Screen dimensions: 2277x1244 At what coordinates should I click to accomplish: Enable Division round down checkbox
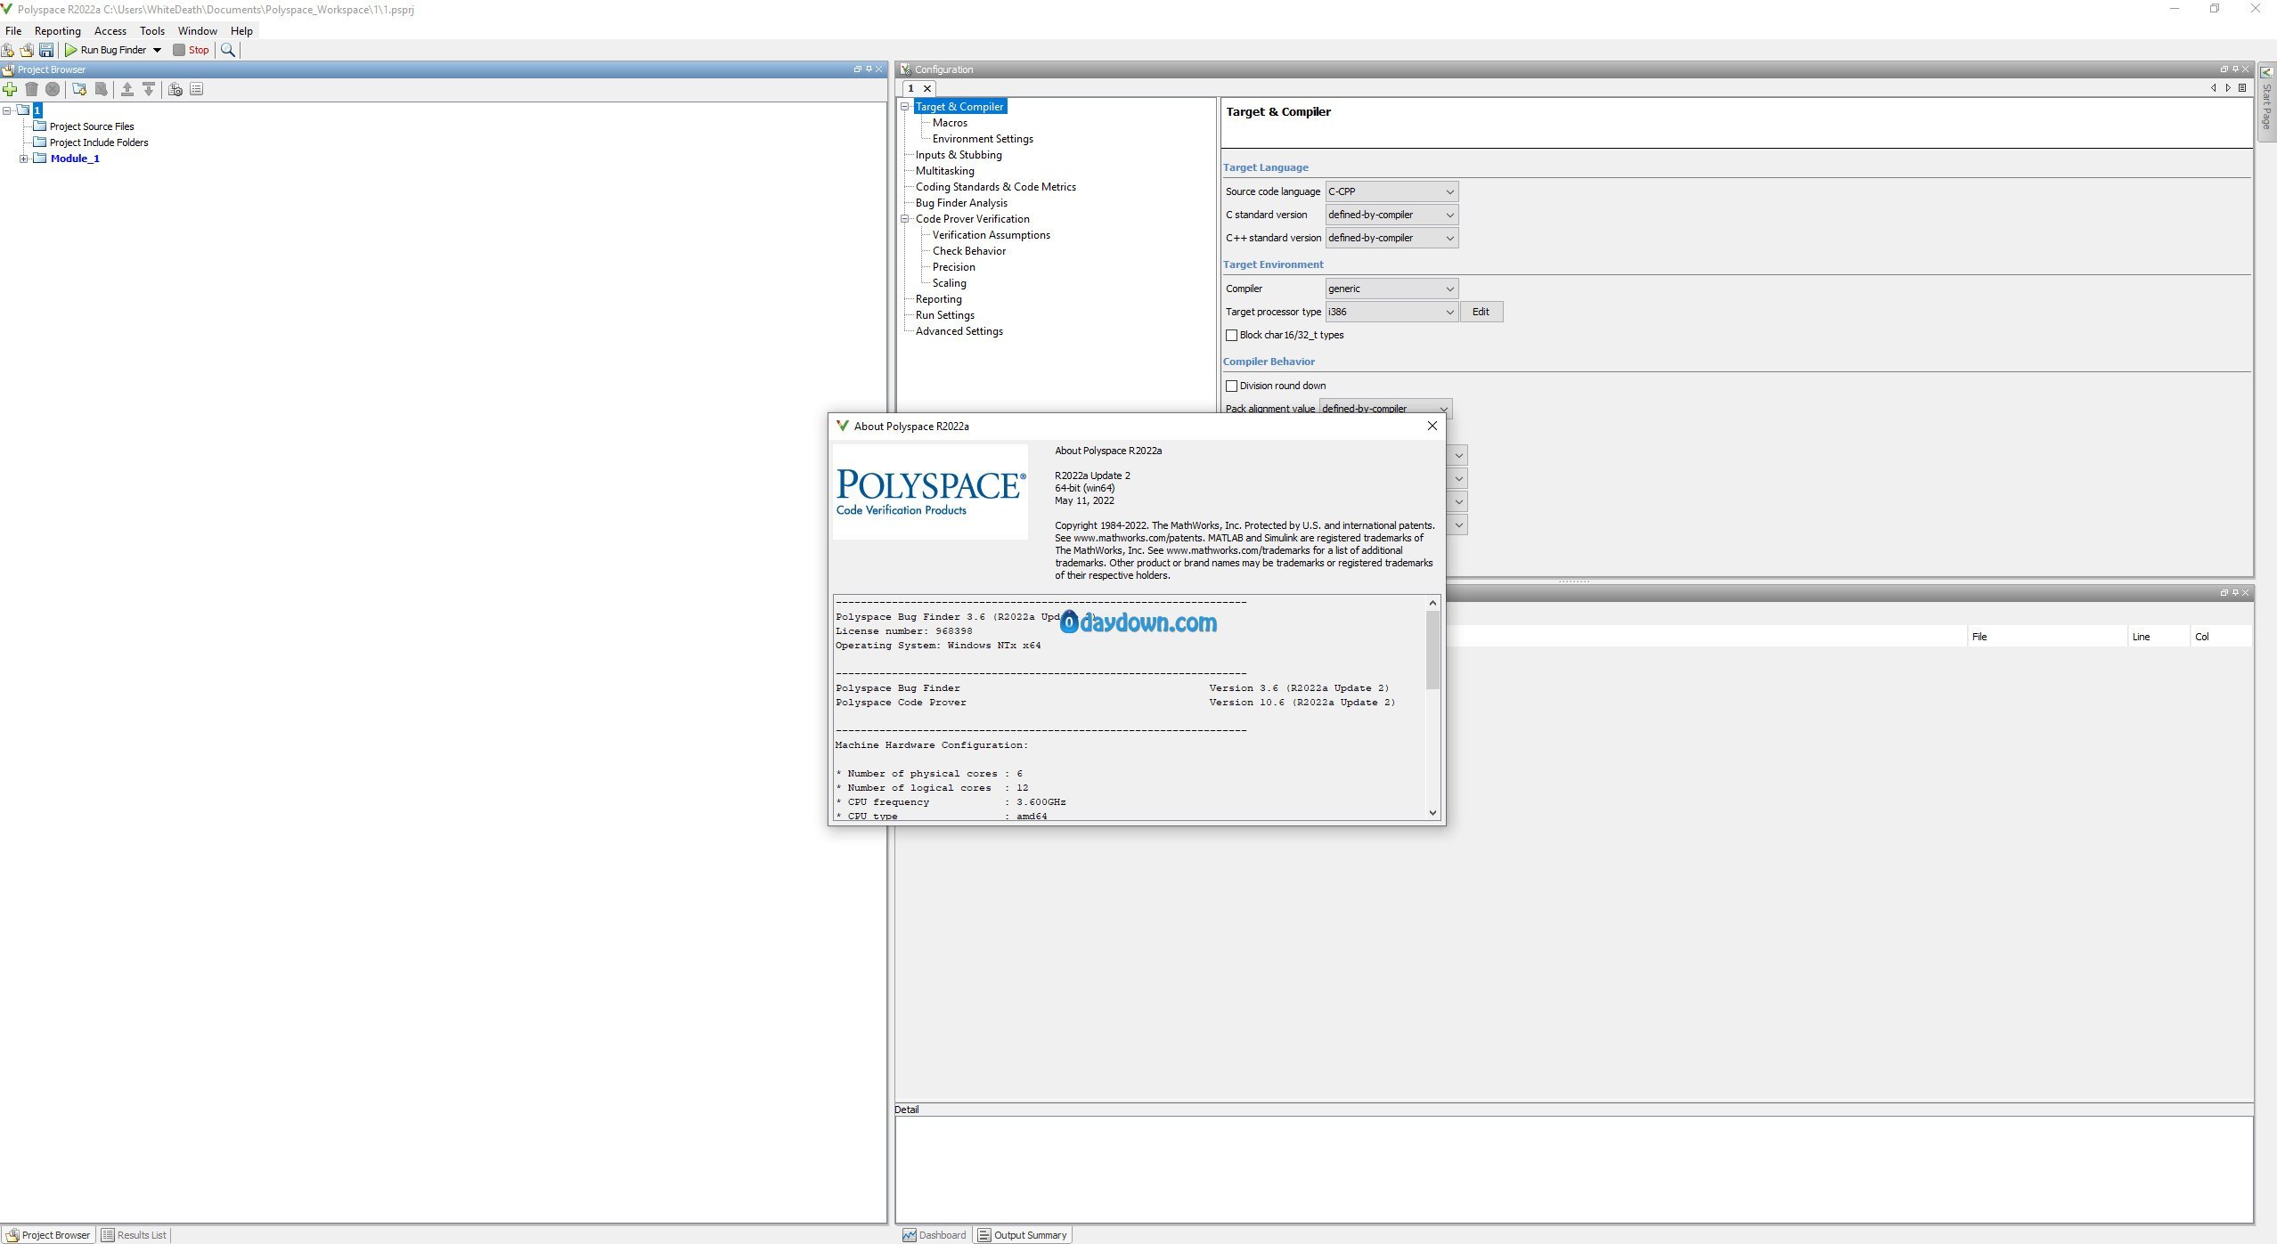coord(1231,386)
